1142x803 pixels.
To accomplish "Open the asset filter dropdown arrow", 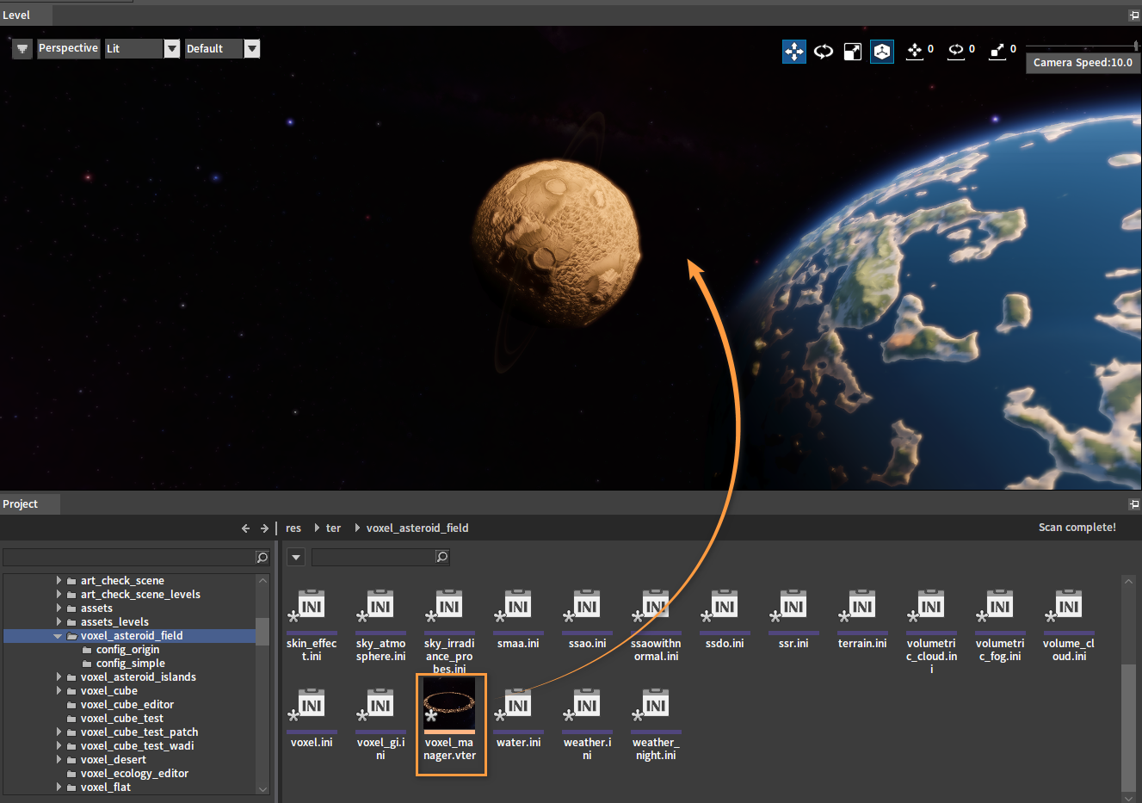I will pos(296,558).
